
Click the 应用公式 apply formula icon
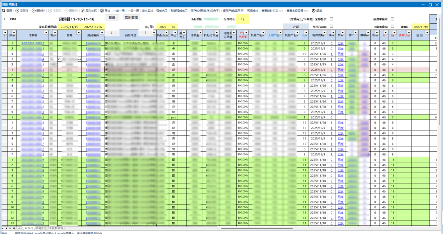(x=83, y=10)
